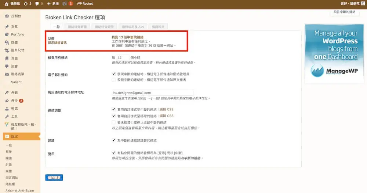The width and height of the screenshot is (367, 193).
Task: Open 隱私權 settings submenu
Action: [x=10, y=184]
